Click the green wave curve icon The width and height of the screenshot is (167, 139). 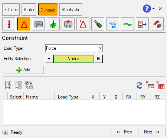pyautogui.click(x=127, y=24)
